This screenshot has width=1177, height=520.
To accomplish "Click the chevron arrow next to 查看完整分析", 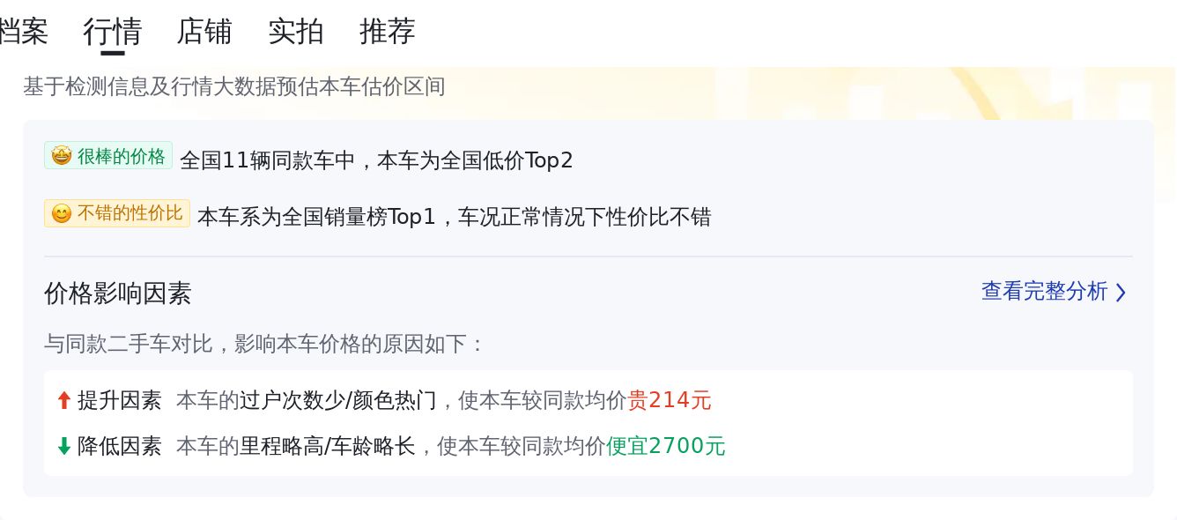I will pyautogui.click(x=1121, y=293).
